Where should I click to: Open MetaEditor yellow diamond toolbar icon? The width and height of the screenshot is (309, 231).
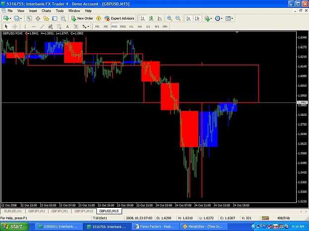pyautogui.click(x=98, y=18)
